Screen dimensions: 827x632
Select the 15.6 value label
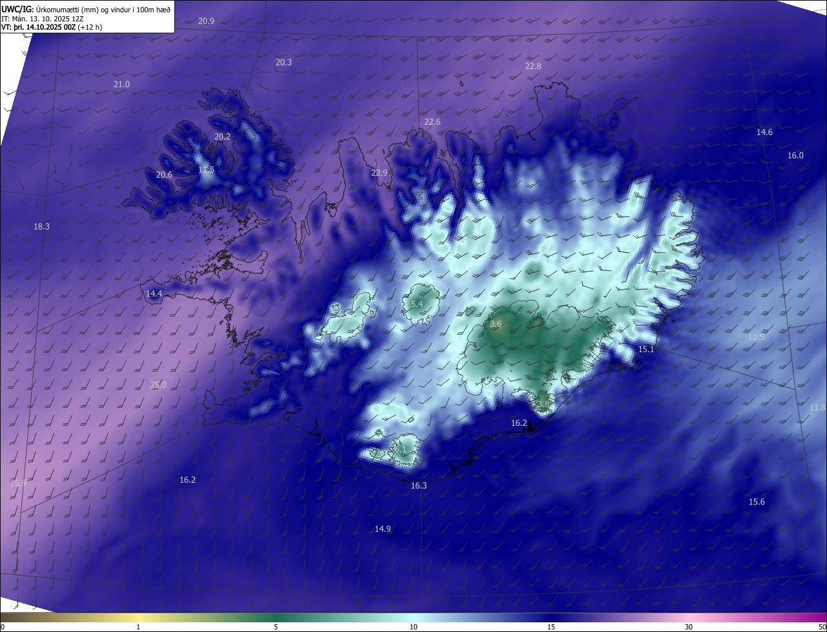tap(757, 502)
